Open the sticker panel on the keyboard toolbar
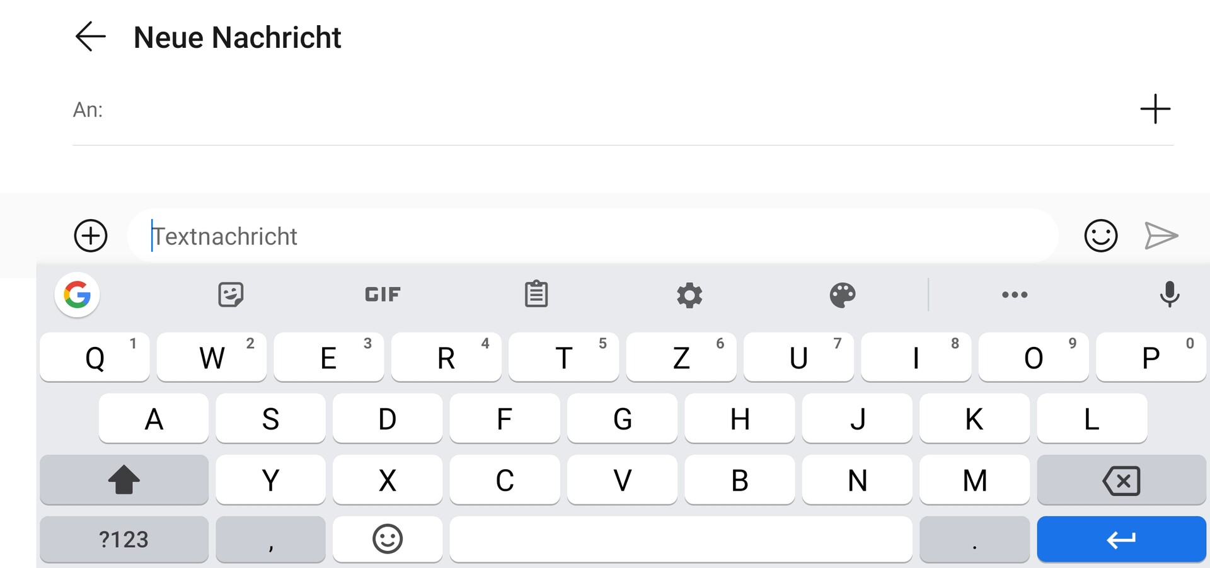The image size is (1210, 568). tap(231, 295)
